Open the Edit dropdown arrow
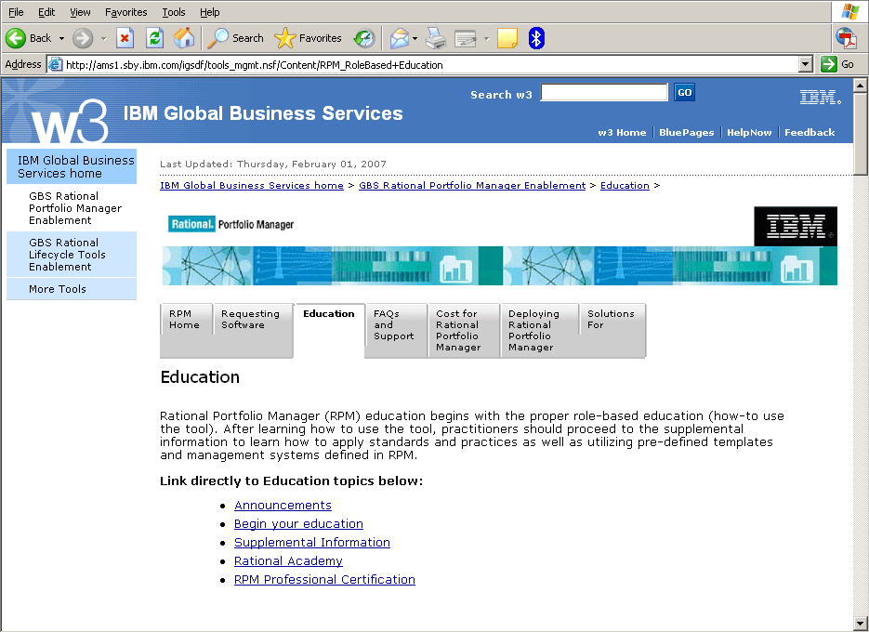This screenshot has width=869, height=632. click(487, 38)
